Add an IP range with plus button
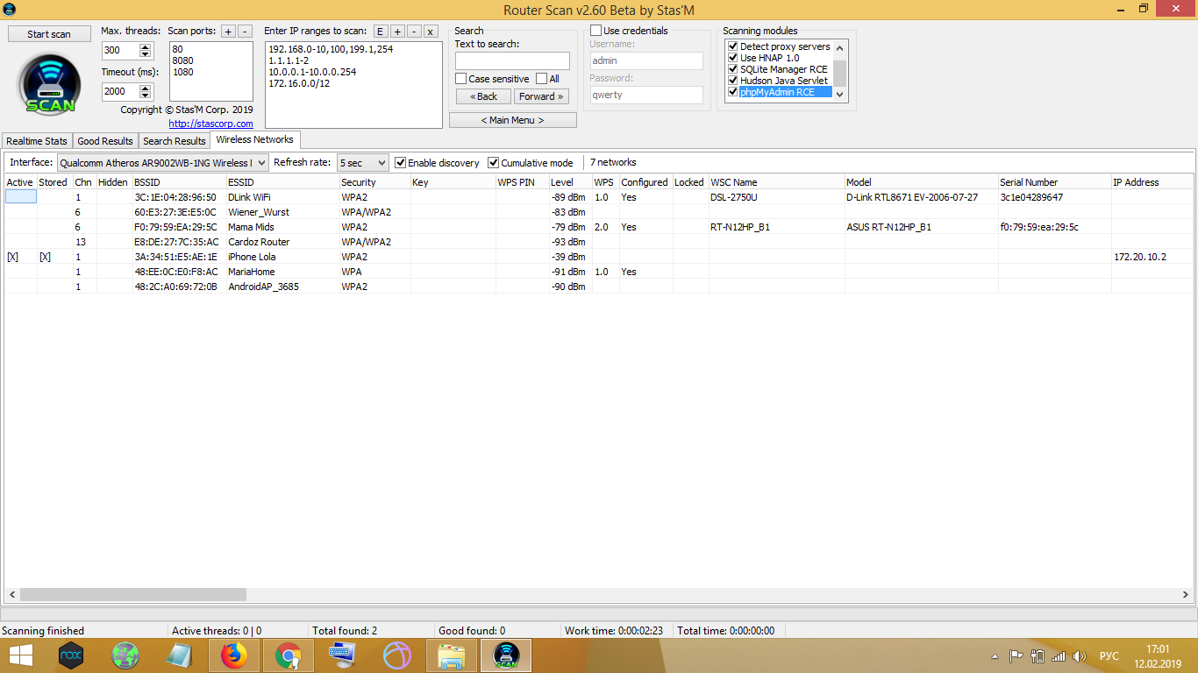Viewport: 1198px width, 673px height. tap(397, 31)
